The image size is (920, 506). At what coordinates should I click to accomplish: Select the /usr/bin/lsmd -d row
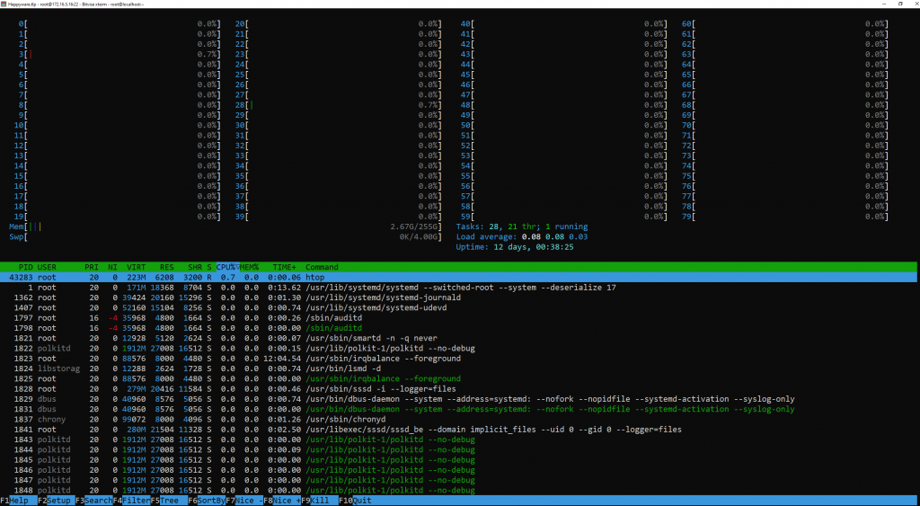(460, 368)
